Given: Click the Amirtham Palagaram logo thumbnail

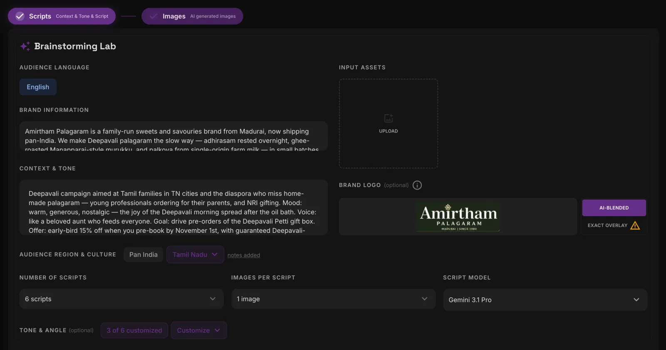Looking at the screenshot, I should point(458,217).
